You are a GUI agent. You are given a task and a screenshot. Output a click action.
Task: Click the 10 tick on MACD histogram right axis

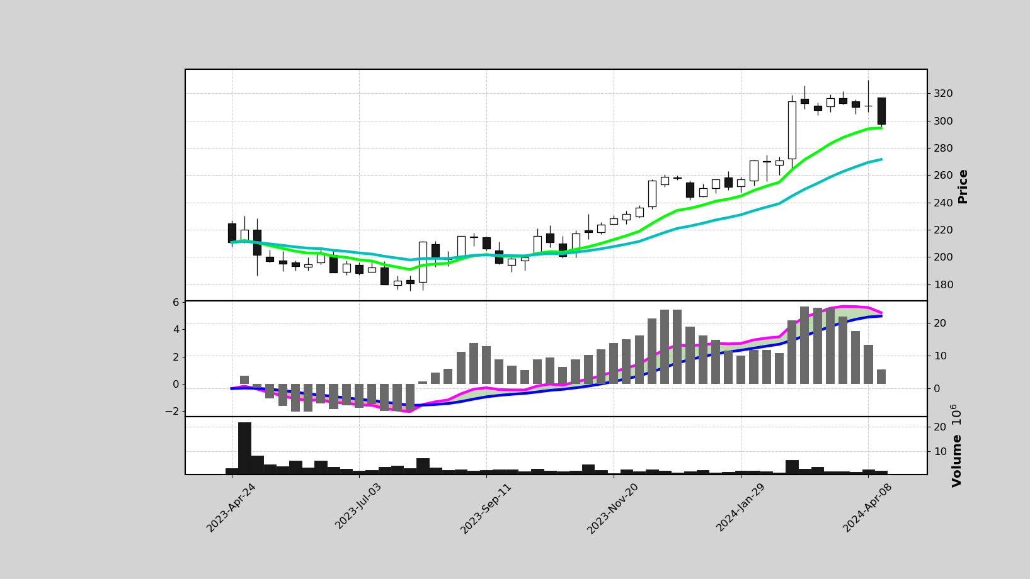939,356
